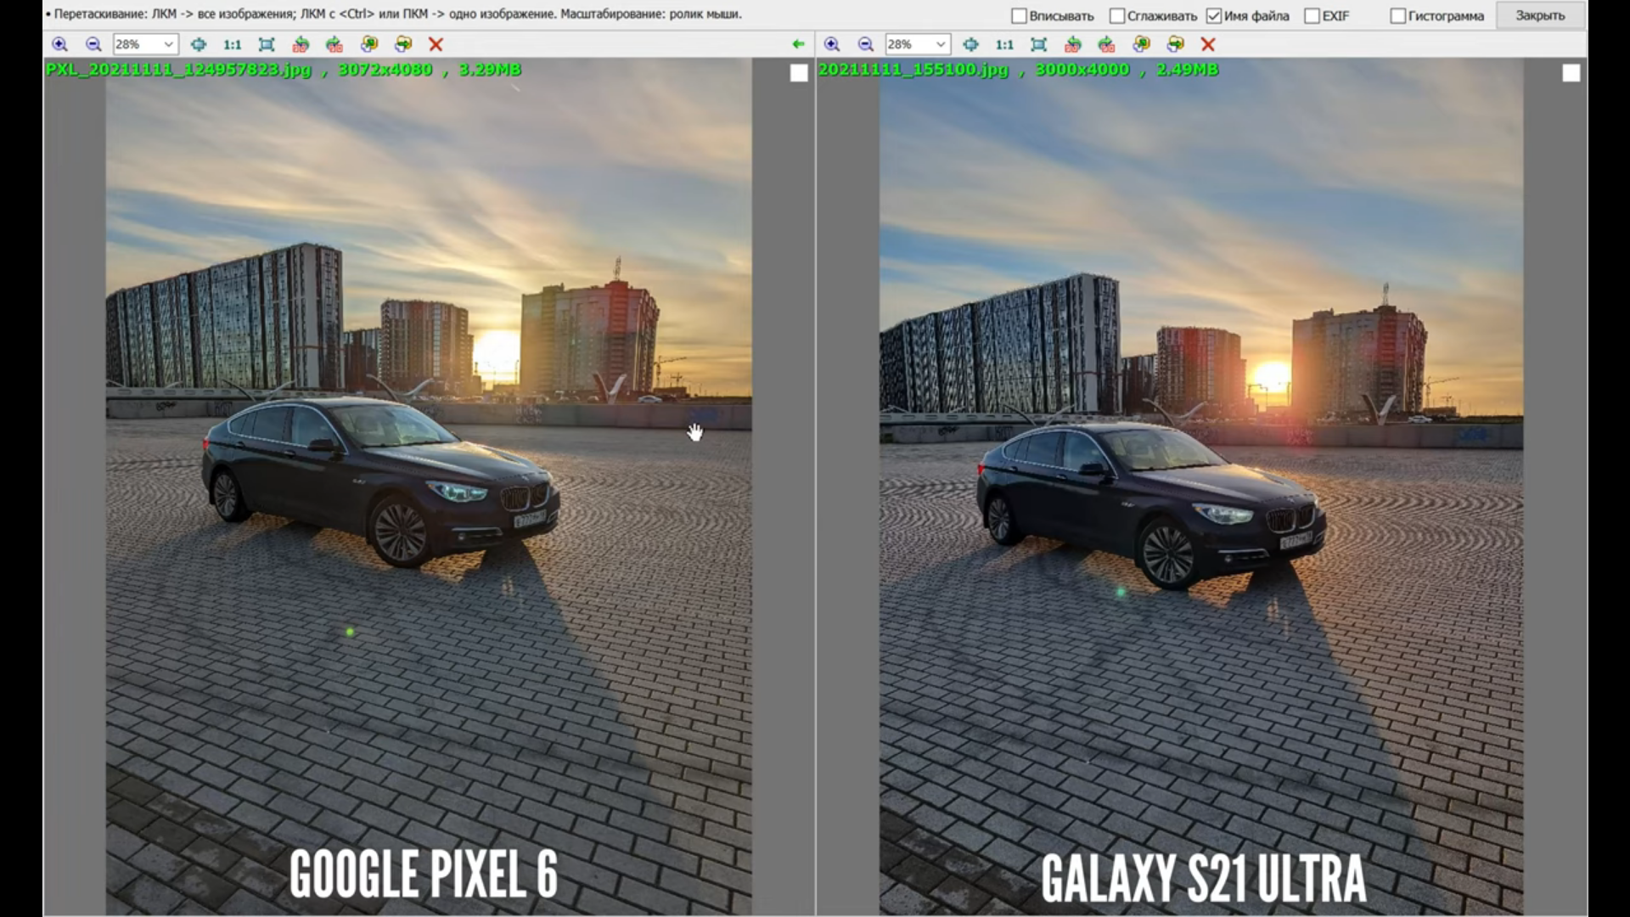This screenshot has height=917, width=1630.
Task: Tick the white checkbox on the right image
Action: point(1571,73)
